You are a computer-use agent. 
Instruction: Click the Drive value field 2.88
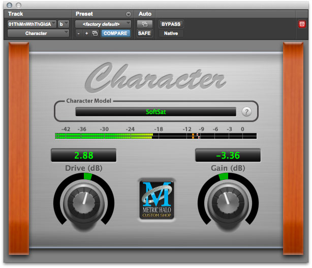point(83,156)
